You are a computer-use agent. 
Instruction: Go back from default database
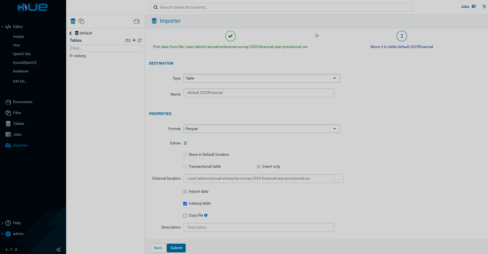[x=70, y=33]
